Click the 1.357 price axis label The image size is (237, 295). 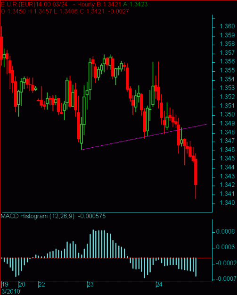point(227,52)
